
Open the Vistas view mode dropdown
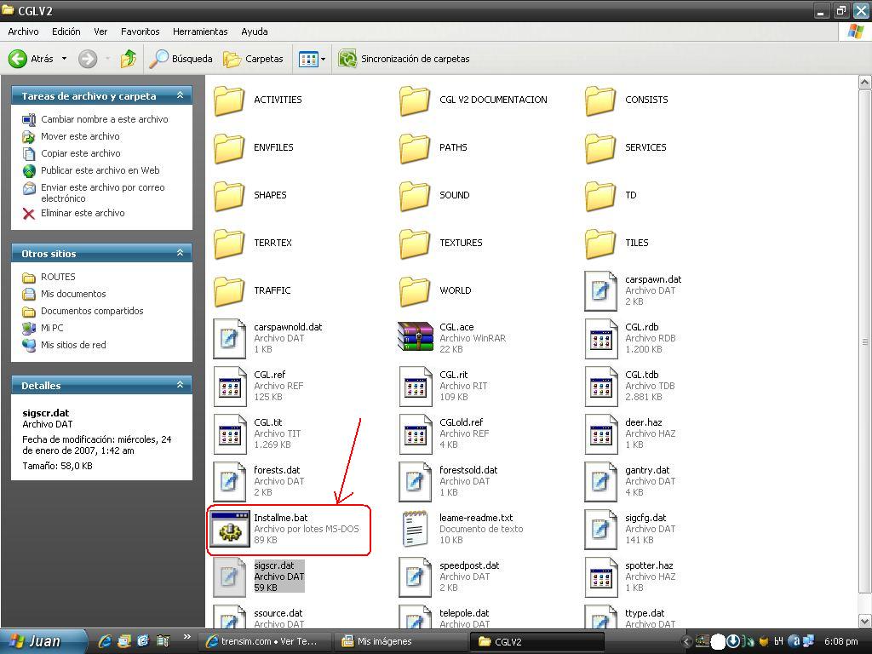pos(312,59)
